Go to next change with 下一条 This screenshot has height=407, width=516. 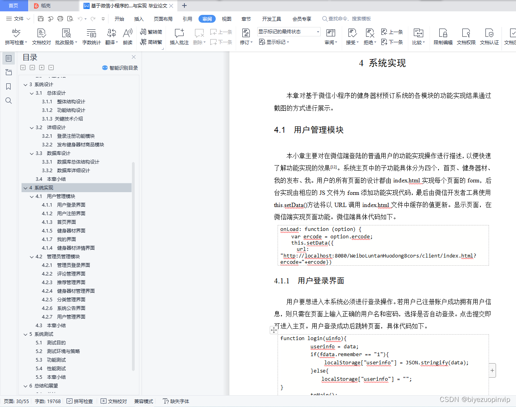392,42
